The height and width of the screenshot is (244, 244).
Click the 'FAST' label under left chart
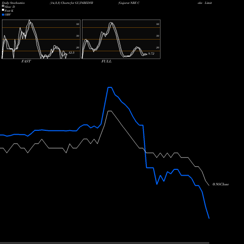[x=26, y=61]
